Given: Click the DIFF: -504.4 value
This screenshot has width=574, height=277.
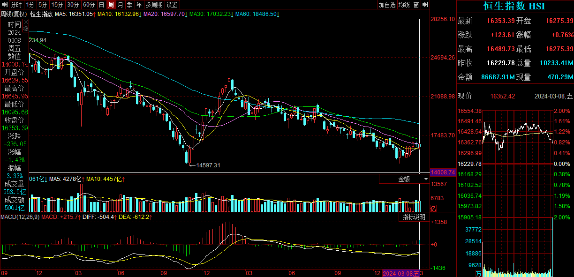Looking at the screenshot, I should coord(98,217).
